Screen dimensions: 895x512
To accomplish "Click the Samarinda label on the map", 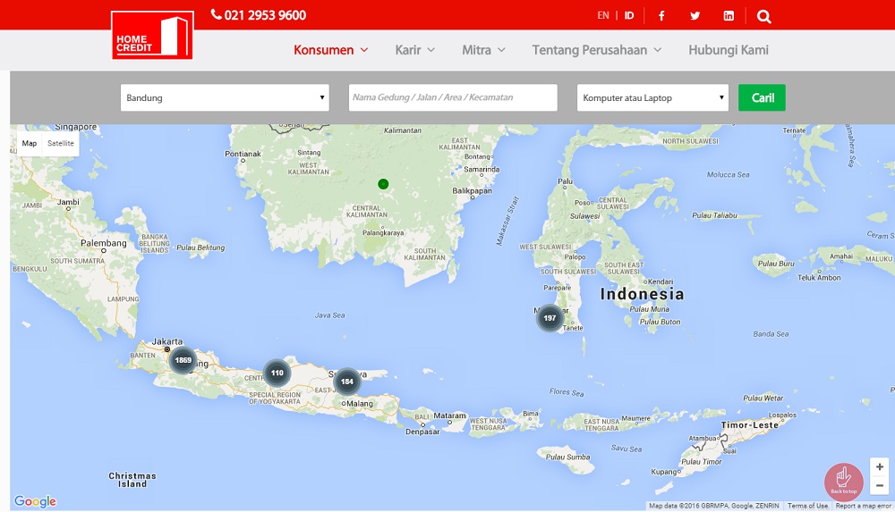I will 482,170.
